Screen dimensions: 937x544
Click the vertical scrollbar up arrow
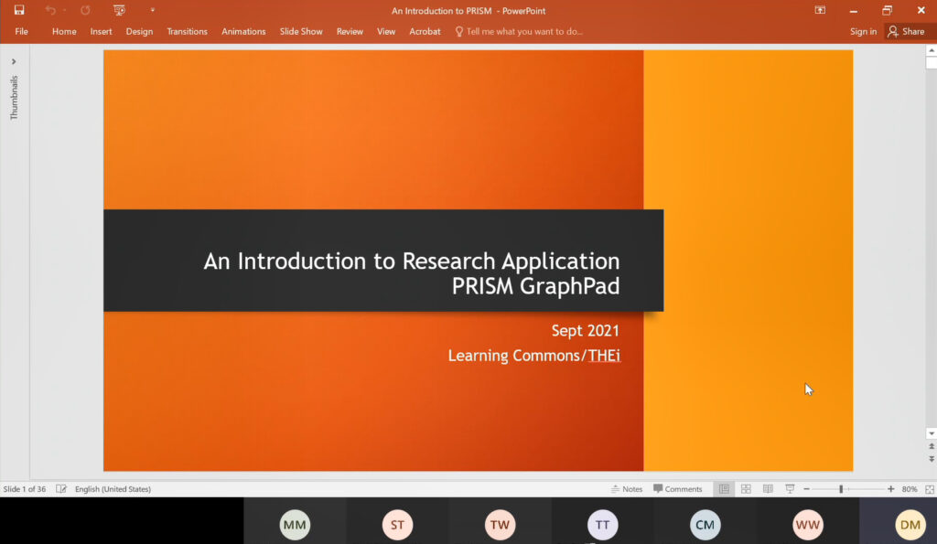931,51
